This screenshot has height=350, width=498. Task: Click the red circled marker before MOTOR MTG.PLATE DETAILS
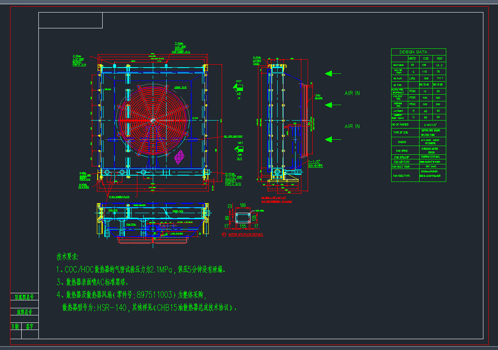tap(224, 235)
